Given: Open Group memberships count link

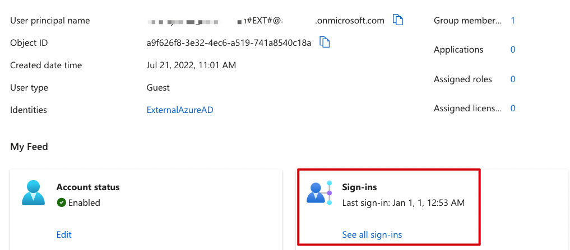Looking at the screenshot, I should 513,20.
